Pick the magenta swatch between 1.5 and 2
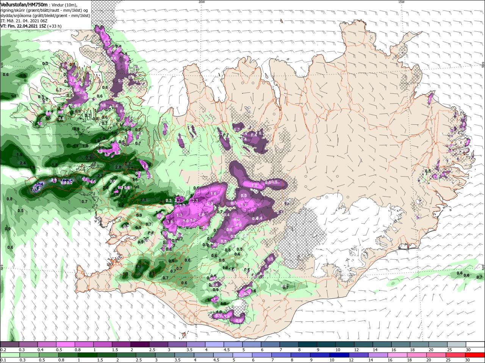This screenshot has width=485, height=363. (x=121, y=344)
